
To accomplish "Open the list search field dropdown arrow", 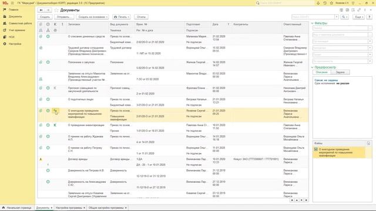I will [337, 17].
